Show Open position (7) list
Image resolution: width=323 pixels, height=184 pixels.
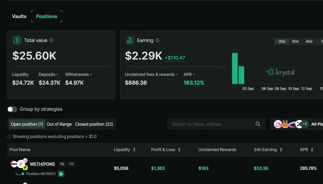(27, 124)
